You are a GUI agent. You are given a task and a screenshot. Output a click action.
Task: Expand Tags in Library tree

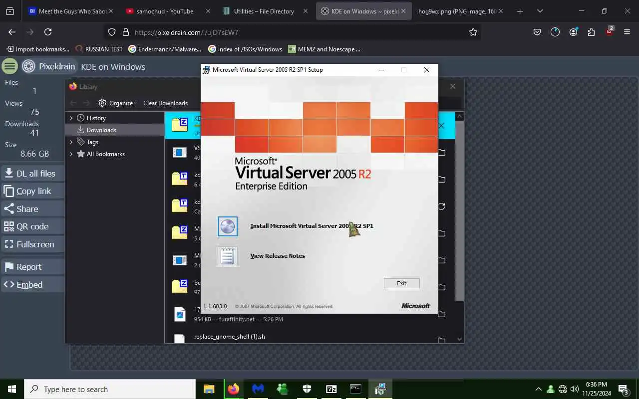click(x=71, y=142)
